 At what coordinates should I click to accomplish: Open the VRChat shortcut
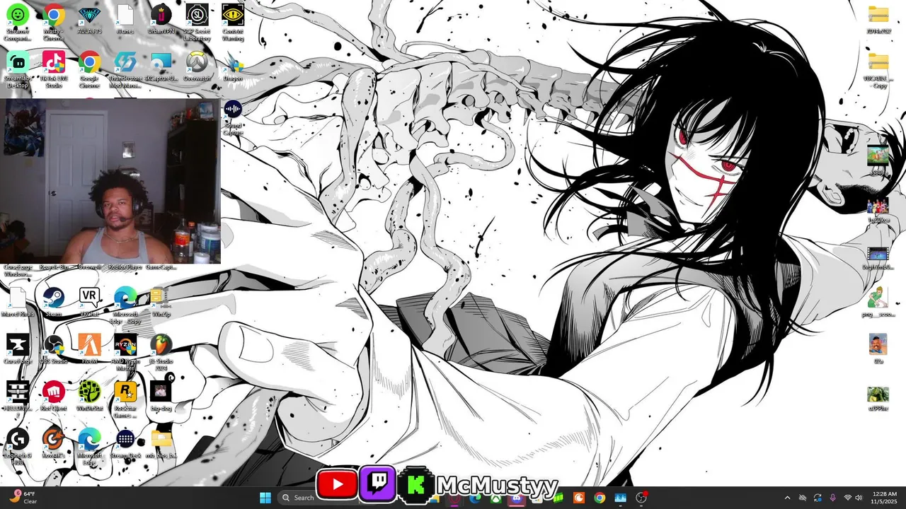(x=89, y=302)
